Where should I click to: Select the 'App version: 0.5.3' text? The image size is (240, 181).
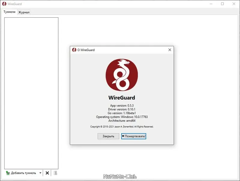point(122,105)
